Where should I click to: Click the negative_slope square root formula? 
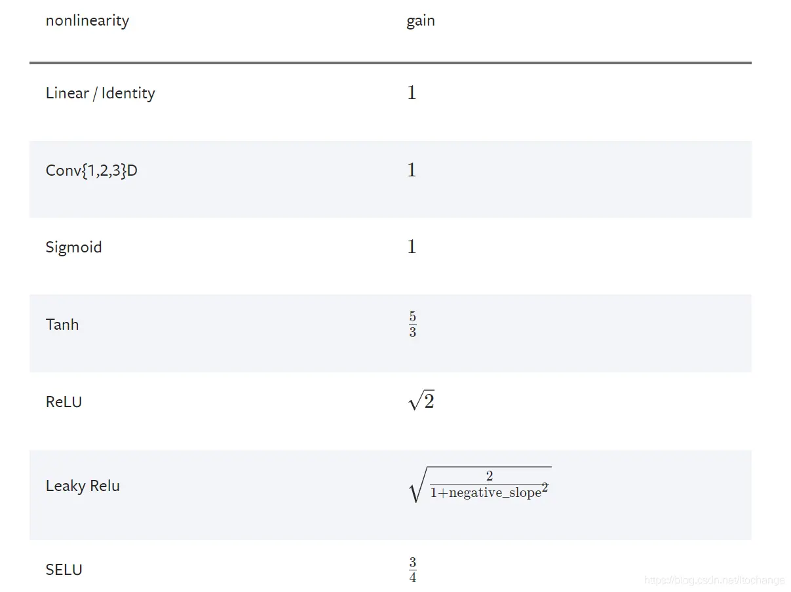point(479,485)
